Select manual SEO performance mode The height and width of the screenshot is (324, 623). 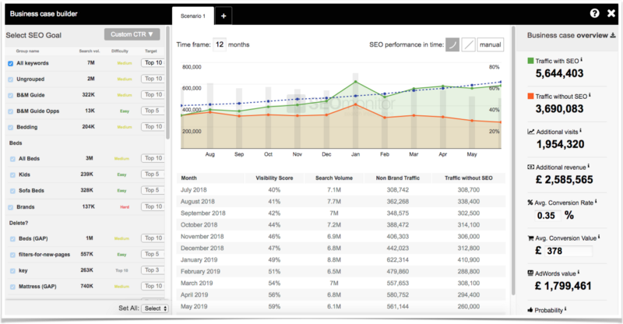pyautogui.click(x=491, y=44)
